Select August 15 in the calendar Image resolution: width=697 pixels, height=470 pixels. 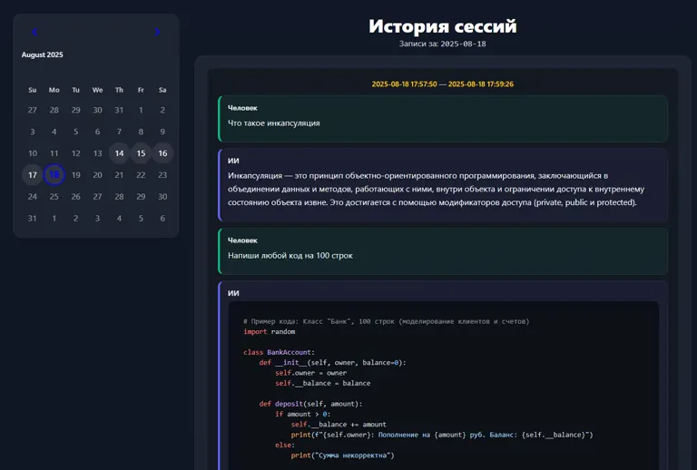141,153
